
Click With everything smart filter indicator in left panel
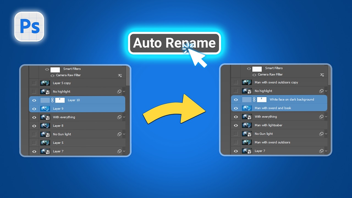[x=119, y=117]
